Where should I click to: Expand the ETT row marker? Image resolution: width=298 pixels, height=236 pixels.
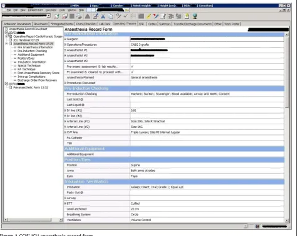click(65, 203)
